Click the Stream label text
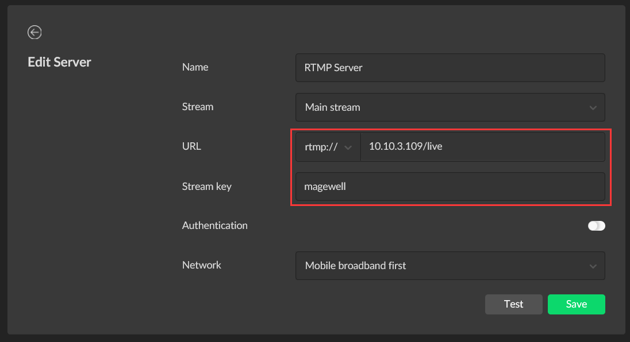This screenshot has height=342, width=630. (x=198, y=107)
